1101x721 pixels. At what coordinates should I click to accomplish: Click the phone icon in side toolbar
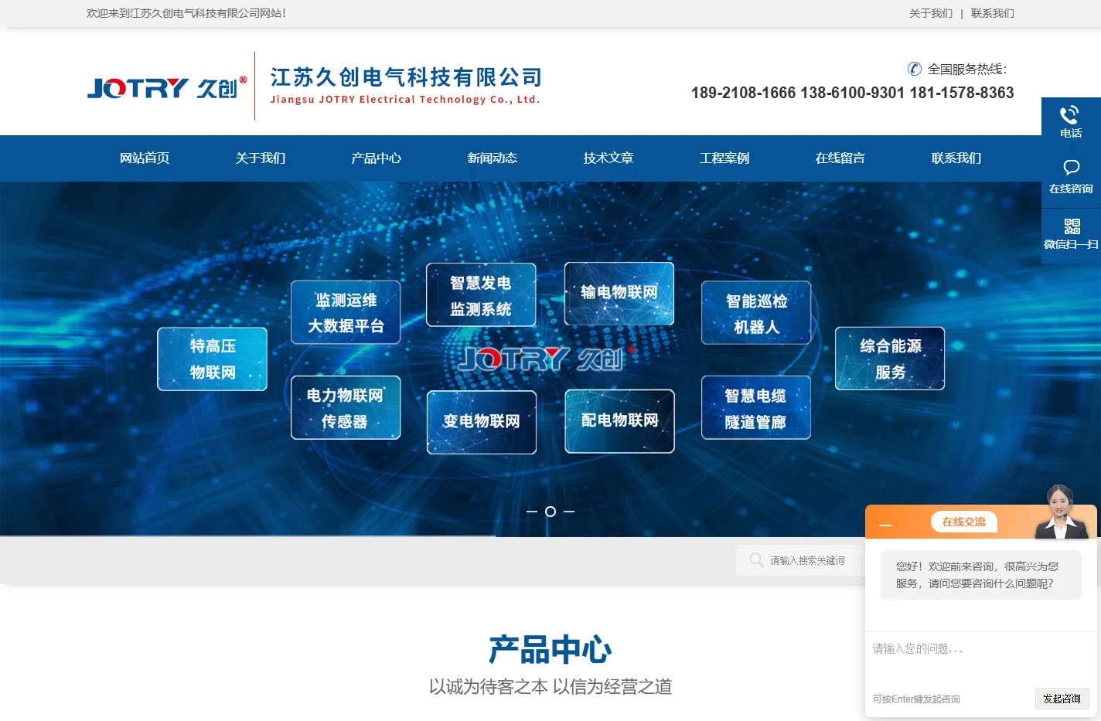coord(1069,115)
